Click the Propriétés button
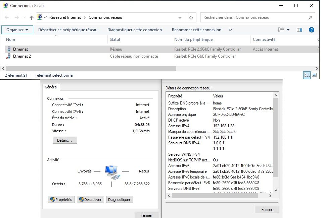The height and width of the screenshot is (218, 321). pos(61,200)
